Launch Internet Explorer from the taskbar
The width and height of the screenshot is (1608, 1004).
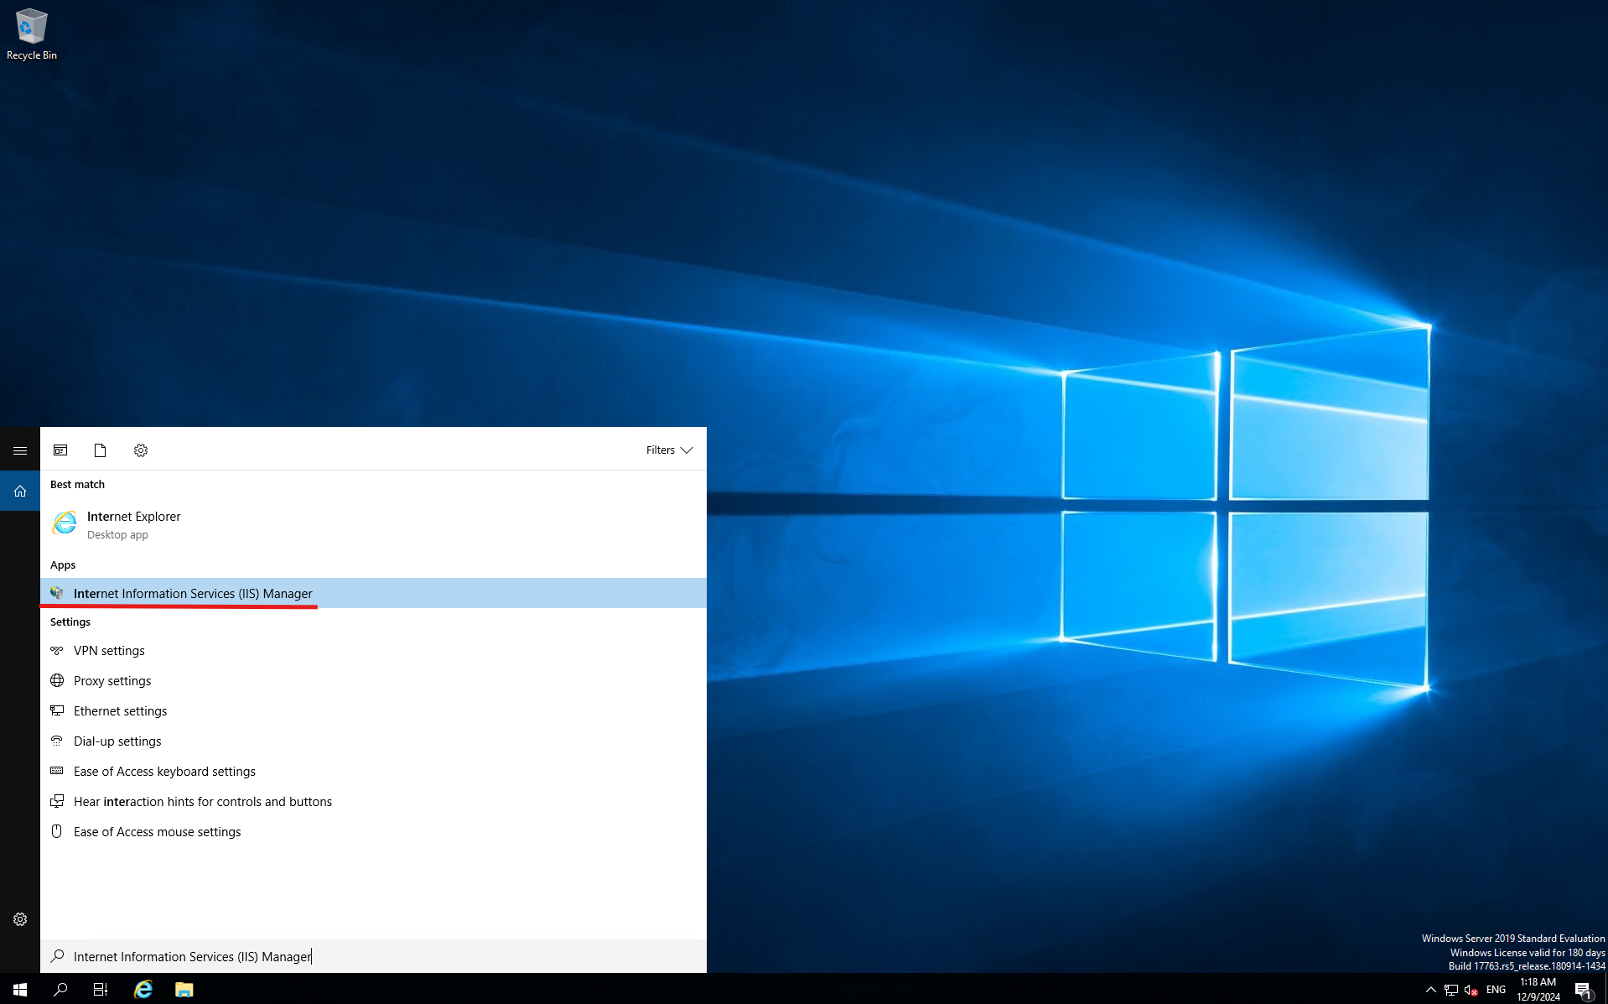pos(143,989)
